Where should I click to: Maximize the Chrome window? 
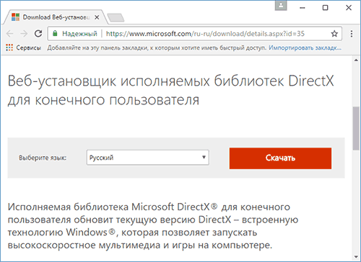pyautogui.click(x=325, y=8)
